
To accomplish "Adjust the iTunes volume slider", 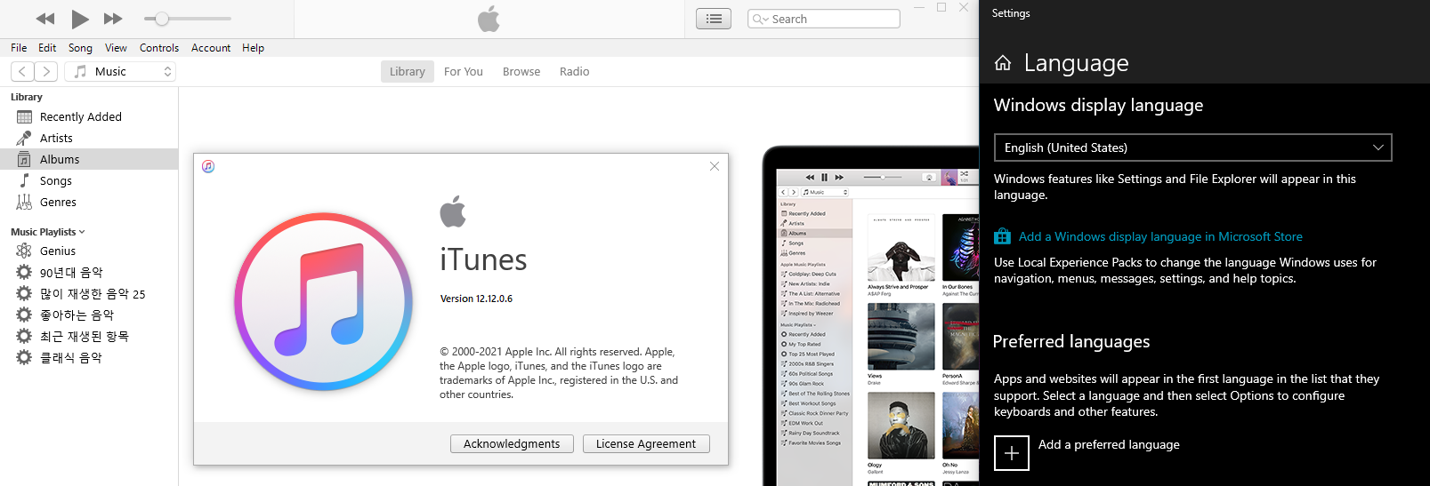I will pyautogui.click(x=188, y=19).
